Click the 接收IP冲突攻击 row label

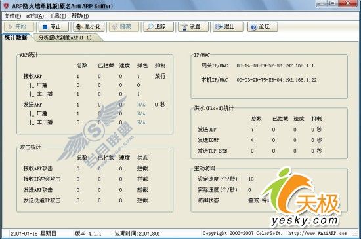pyautogui.click(x=42, y=179)
